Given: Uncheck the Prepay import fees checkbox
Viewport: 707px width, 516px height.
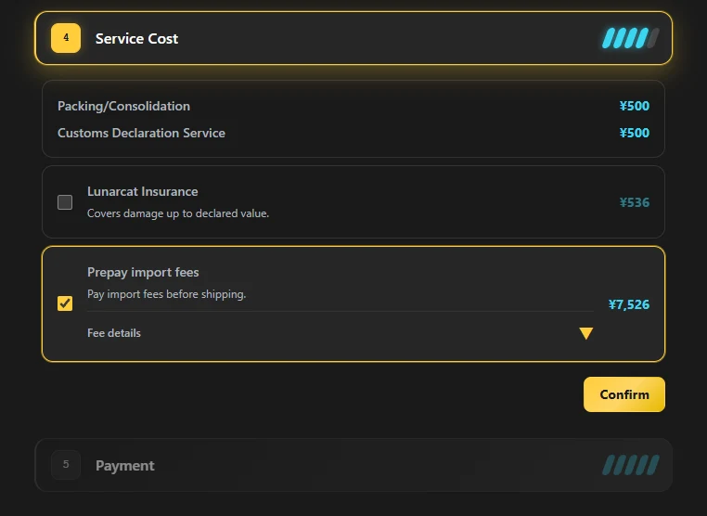Looking at the screenshot, I should coord(65,303).
